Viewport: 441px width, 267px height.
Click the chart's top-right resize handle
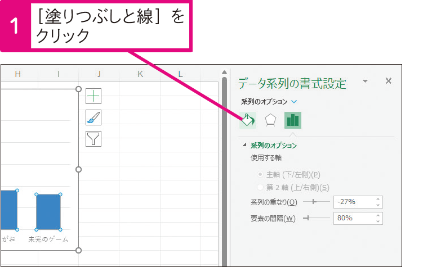pos(78,89)
